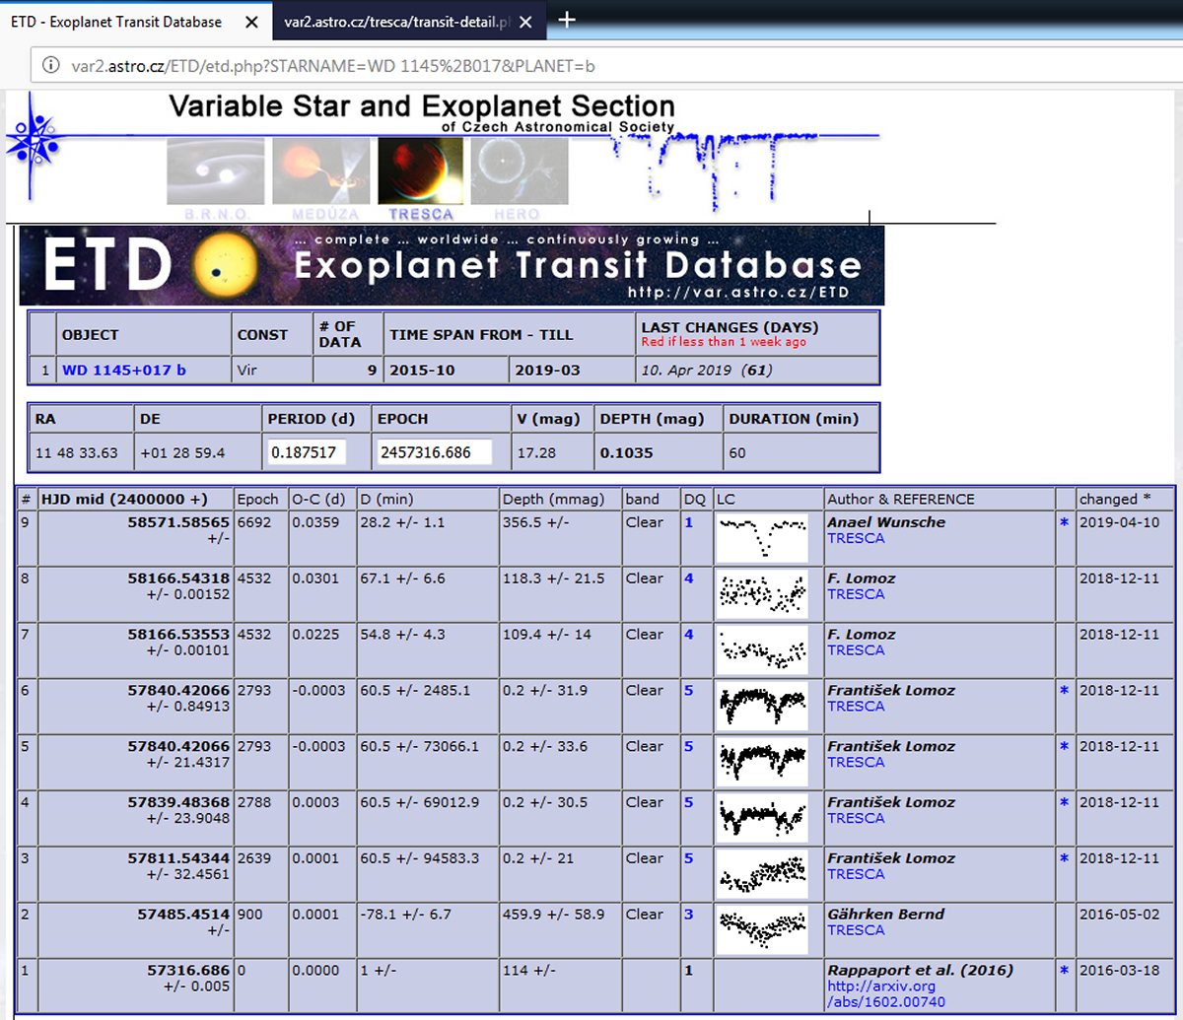Click the WD 1145+017 b object link
The image size is (1183, 1020).
pos(124,371)
